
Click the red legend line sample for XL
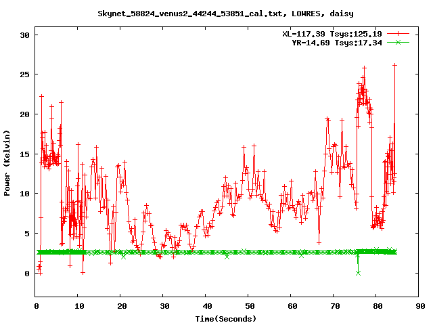click(398, 34)
